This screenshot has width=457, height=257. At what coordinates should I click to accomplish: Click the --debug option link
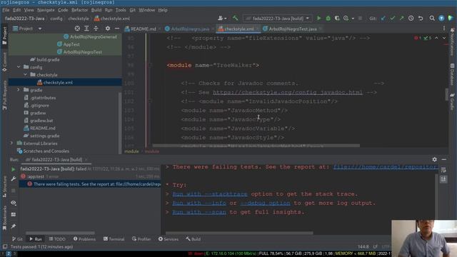[265, 203]
